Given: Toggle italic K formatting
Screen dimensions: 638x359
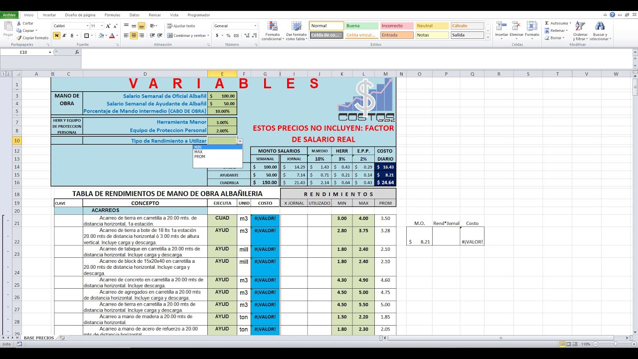Looking at the screenshot, I should tap(65, 35).
